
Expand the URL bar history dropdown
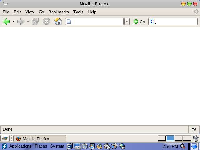pos(127,22)
